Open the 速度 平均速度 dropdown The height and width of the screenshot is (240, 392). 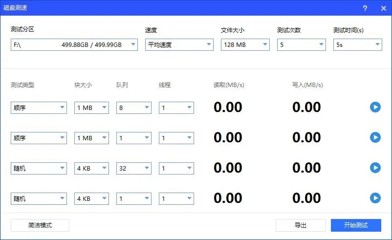[x=179, y=45]
